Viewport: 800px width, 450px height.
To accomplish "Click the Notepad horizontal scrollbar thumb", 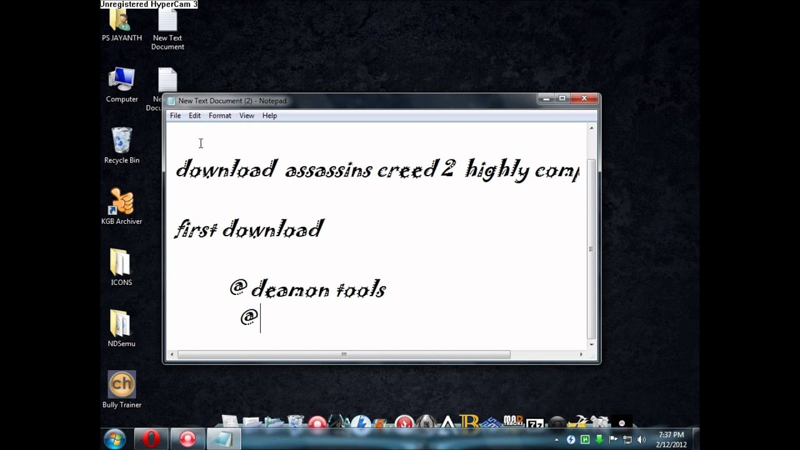I will click(x=344, y=355).
